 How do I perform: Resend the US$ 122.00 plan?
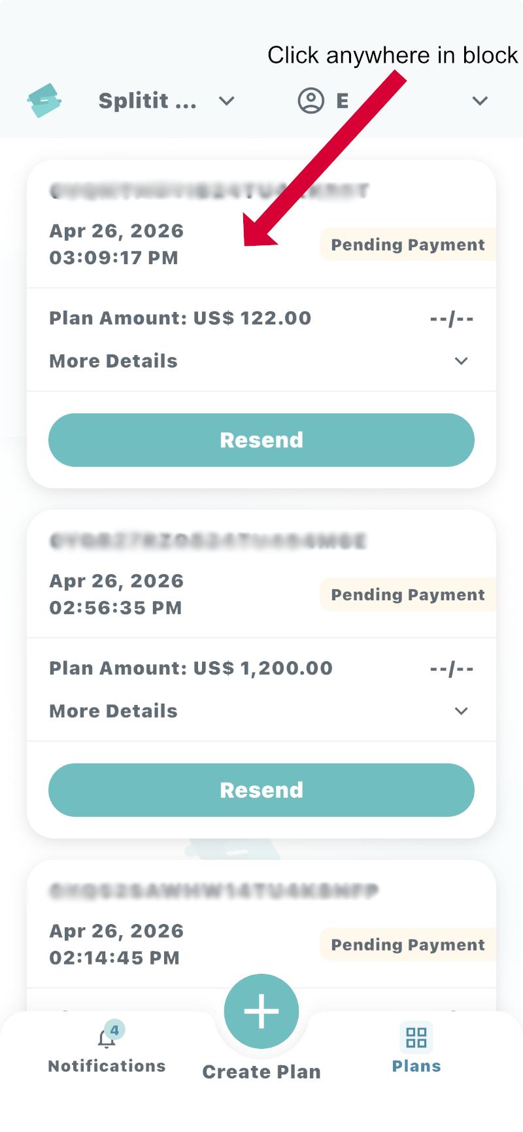(x=261, y=440)
